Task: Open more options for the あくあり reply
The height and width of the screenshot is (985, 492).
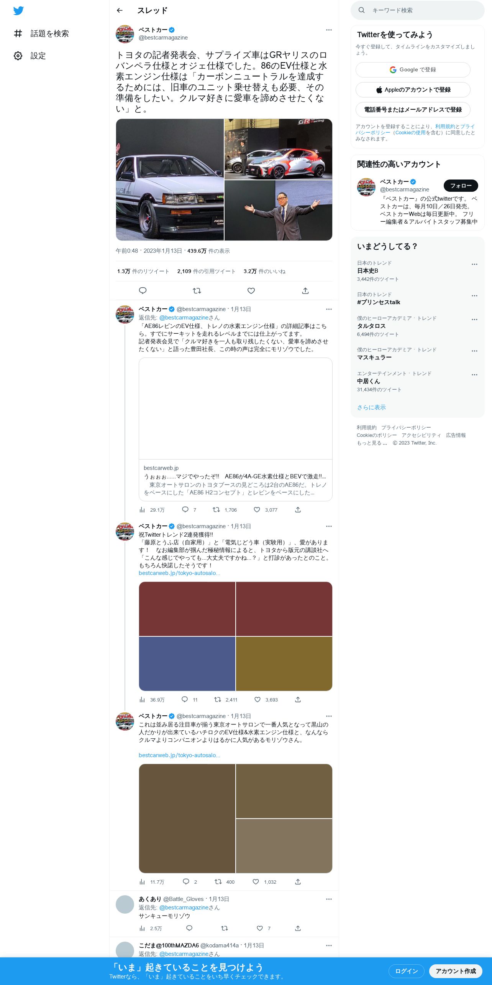Action: (x=329, y=899)
